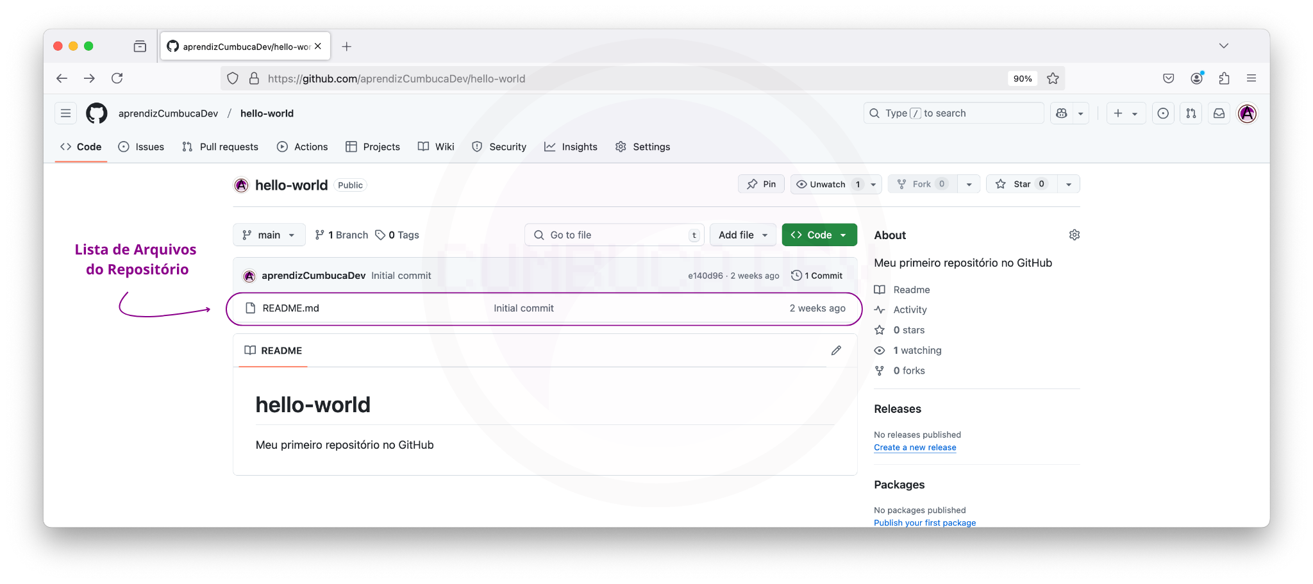Expand the main branch selector
The width and height of the screenshot is (1313, 584).
coord(269,235)
